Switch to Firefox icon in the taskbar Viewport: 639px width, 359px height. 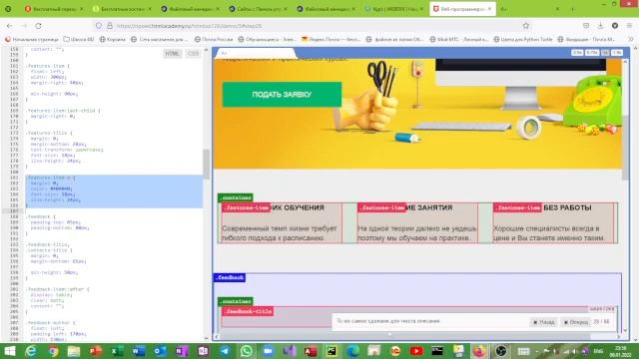pos(479,351)
